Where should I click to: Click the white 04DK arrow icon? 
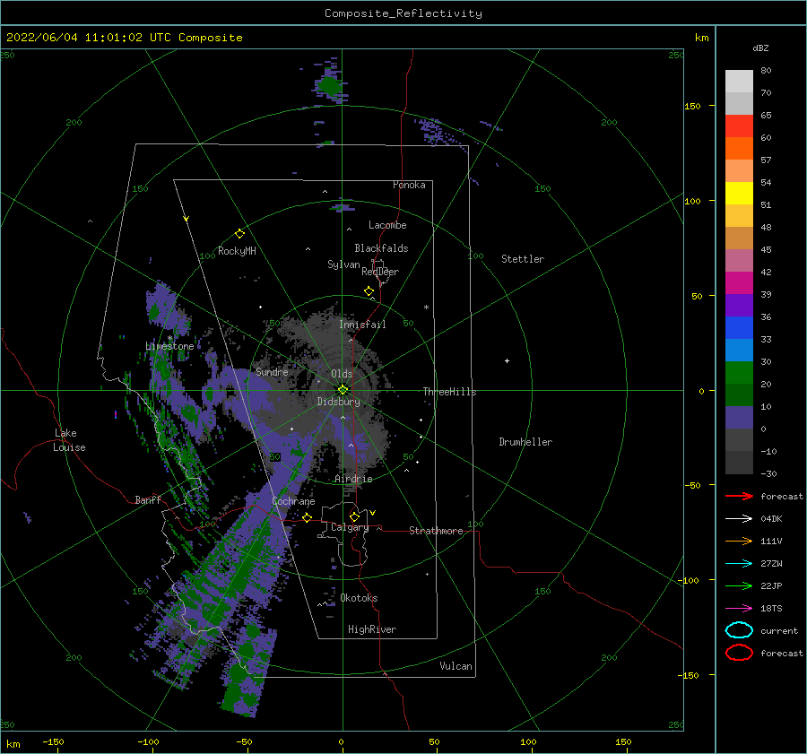click(x=739, y=518)
